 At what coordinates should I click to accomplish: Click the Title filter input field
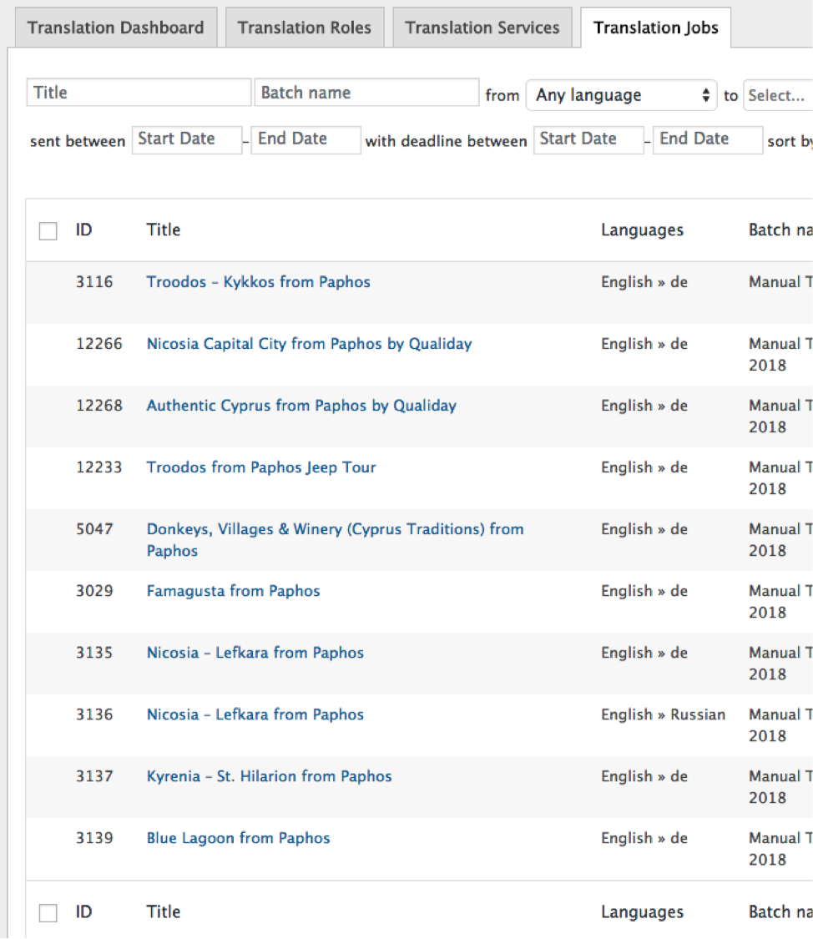point(139,93)
